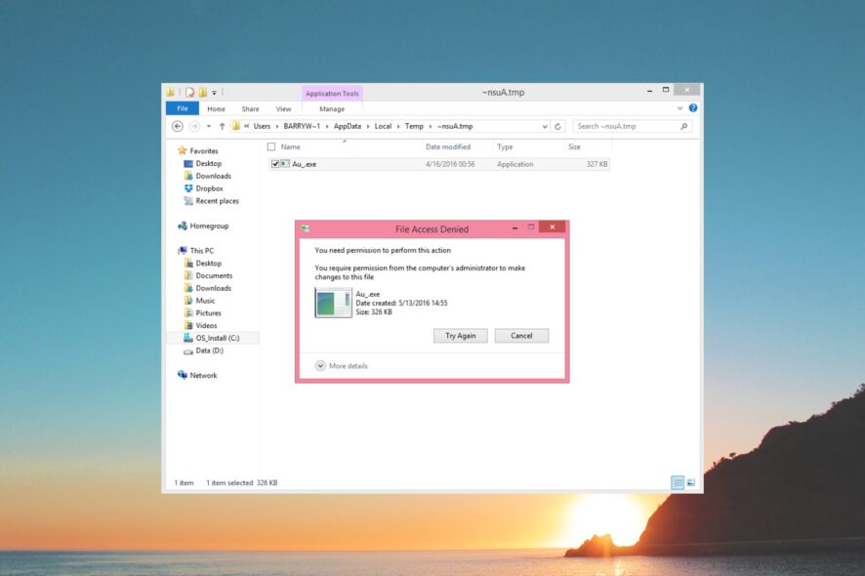This screenshot has height=576, width=865.
Task: Open the File menu tab
Action: tap(183, 108)
